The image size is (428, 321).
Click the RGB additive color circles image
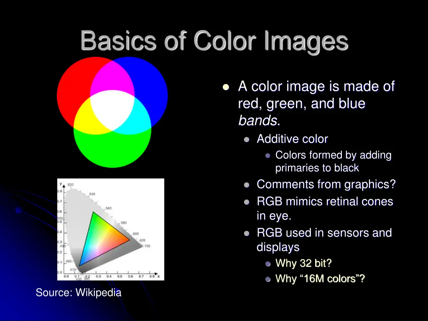pyautogui.click(x=112, y=112)
